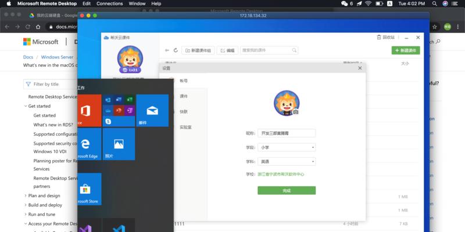Viewport: 465px width, 232px height.
Task: Expand the Build and deploy tree node
Action: tap(26, 205)
